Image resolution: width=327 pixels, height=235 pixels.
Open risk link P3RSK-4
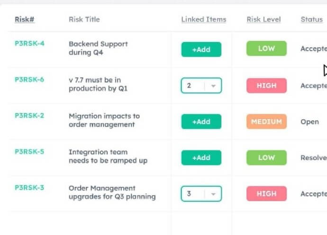click(x=29, y=44)
